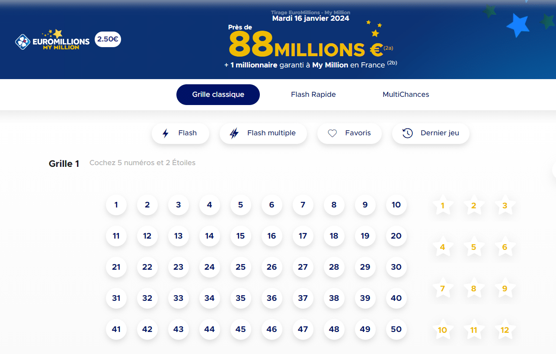This screenshot has height=354, width=556.
Task: Tick number 31 on the grid
Action: tap(116, 298)
